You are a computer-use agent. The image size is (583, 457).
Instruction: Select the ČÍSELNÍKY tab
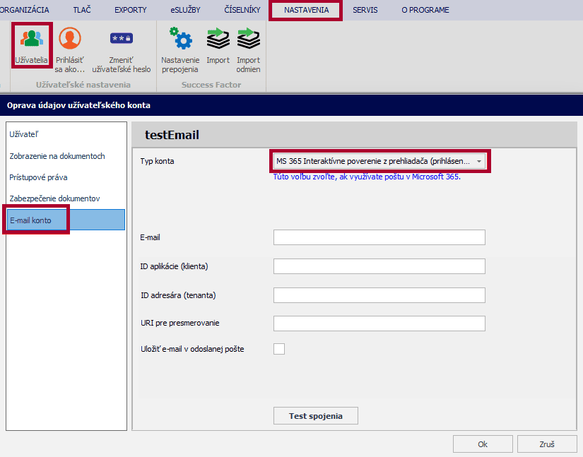[242, 10]
